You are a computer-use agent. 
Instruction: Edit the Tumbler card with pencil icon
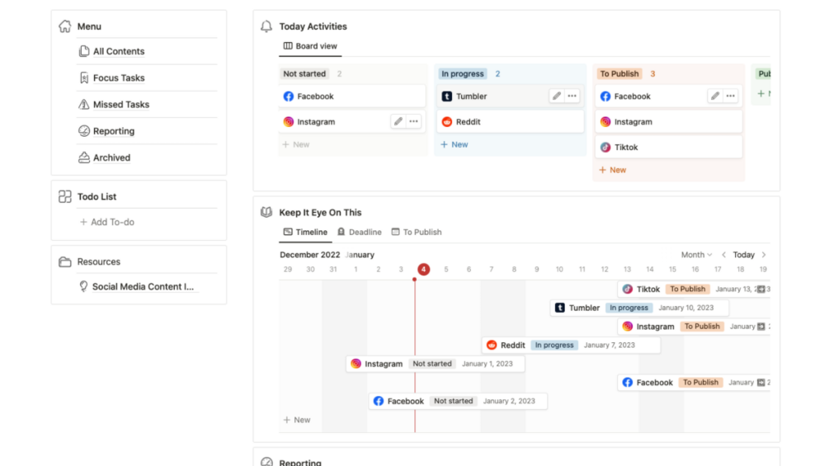556,96
